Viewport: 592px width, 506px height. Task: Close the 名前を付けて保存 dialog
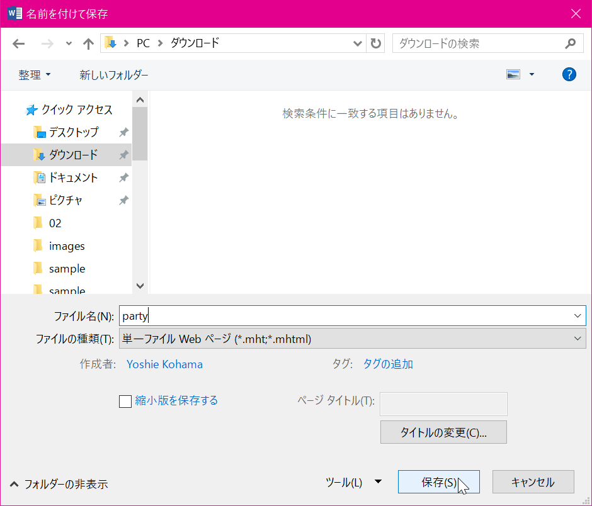click(x=576, y=14)
